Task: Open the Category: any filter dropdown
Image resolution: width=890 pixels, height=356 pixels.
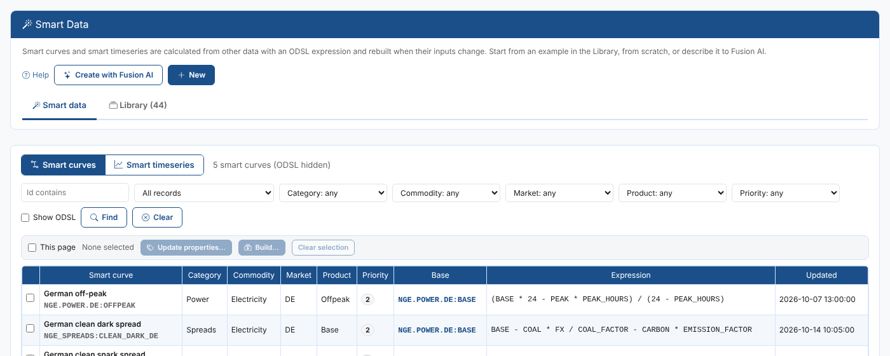Action: (333, 193)
